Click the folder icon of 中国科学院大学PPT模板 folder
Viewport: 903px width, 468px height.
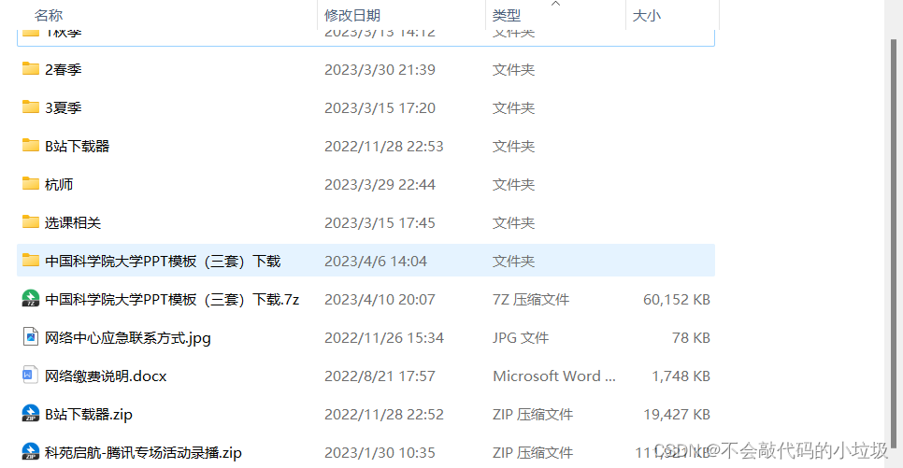pos(31,261)
